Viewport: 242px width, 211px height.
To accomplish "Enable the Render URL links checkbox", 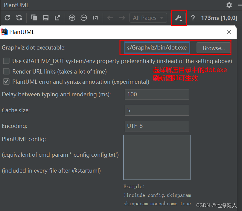I will [x=6, y=71].
